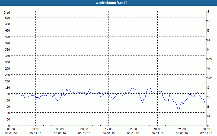This screenshot has height=136, width=217.
Task: Select the 90 value on the degree axis
Action: [x=8, y=107]
